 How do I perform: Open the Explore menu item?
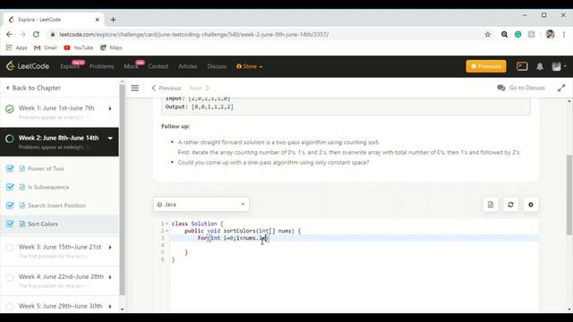70,66
